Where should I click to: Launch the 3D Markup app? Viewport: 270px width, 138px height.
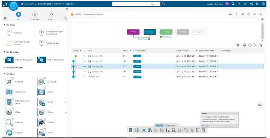[x=9, y=82]
